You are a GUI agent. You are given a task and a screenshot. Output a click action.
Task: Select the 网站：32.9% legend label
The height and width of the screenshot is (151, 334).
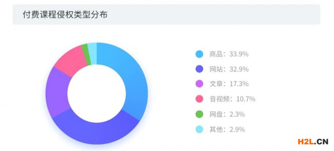click(x=229, y=69)
